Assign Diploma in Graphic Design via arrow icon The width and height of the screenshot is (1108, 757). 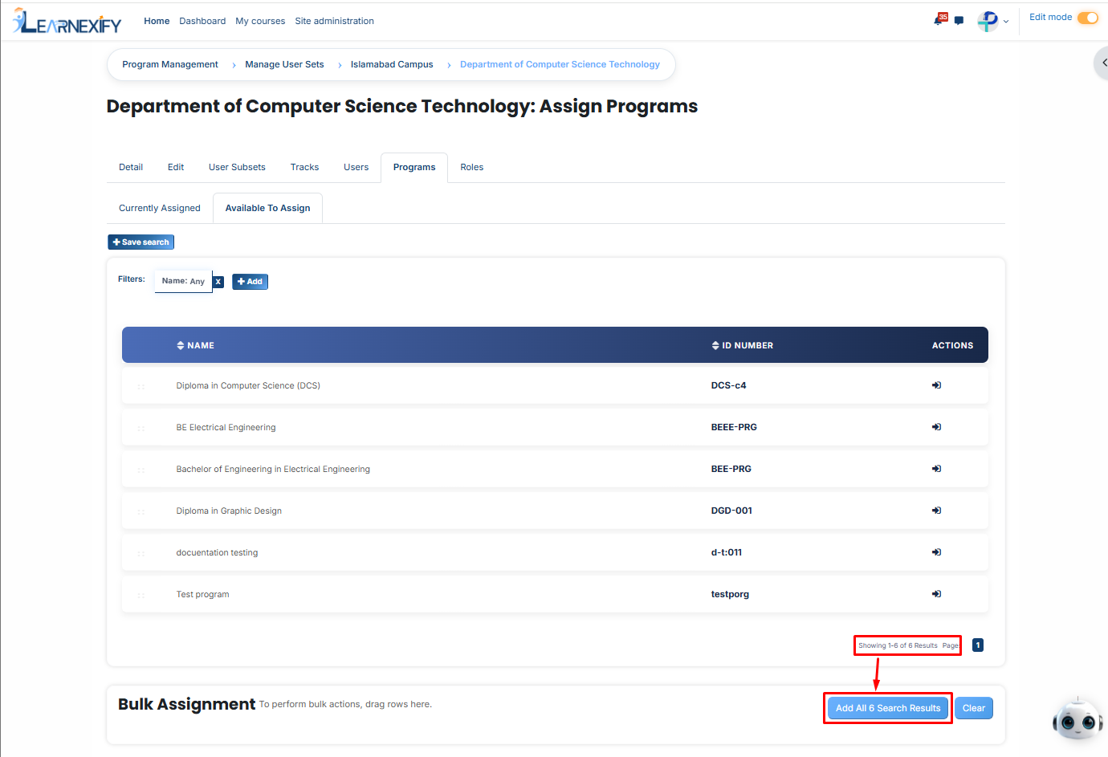click(x=936, y=511)
